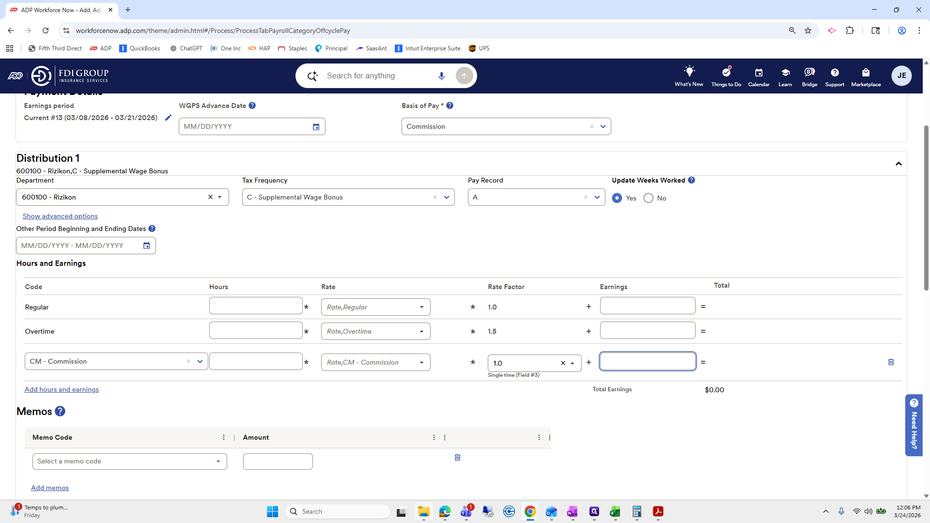Select No for Update Weeks Worked
The height and width of the screenshot is (523, 930).
click(649, 198)
